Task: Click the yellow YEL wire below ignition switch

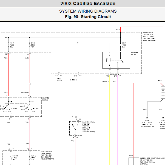Action: [x=11, y=133]
